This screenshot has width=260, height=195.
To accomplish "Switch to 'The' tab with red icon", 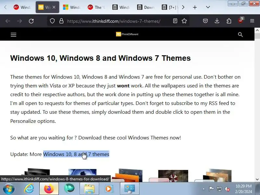I will point(97,7).
